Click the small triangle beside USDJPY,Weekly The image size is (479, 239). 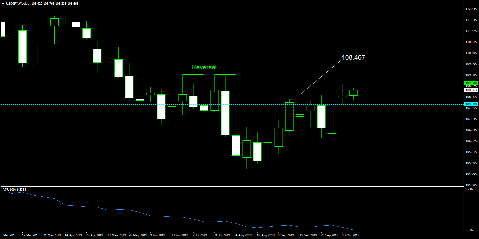(x=3, y=3)
